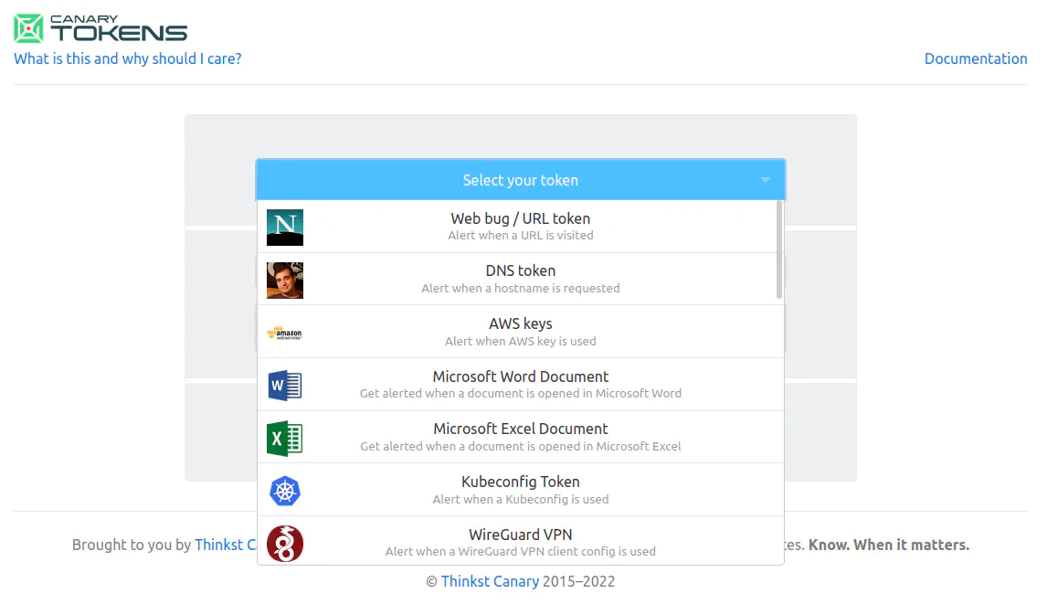Click the dropdown caret arrow

(766, 180)
